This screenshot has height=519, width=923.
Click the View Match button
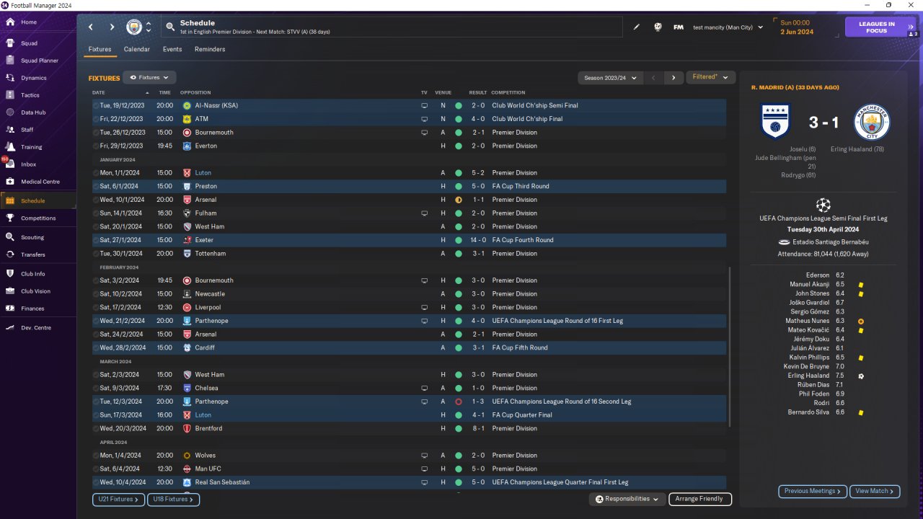click(x=875, y=491)
